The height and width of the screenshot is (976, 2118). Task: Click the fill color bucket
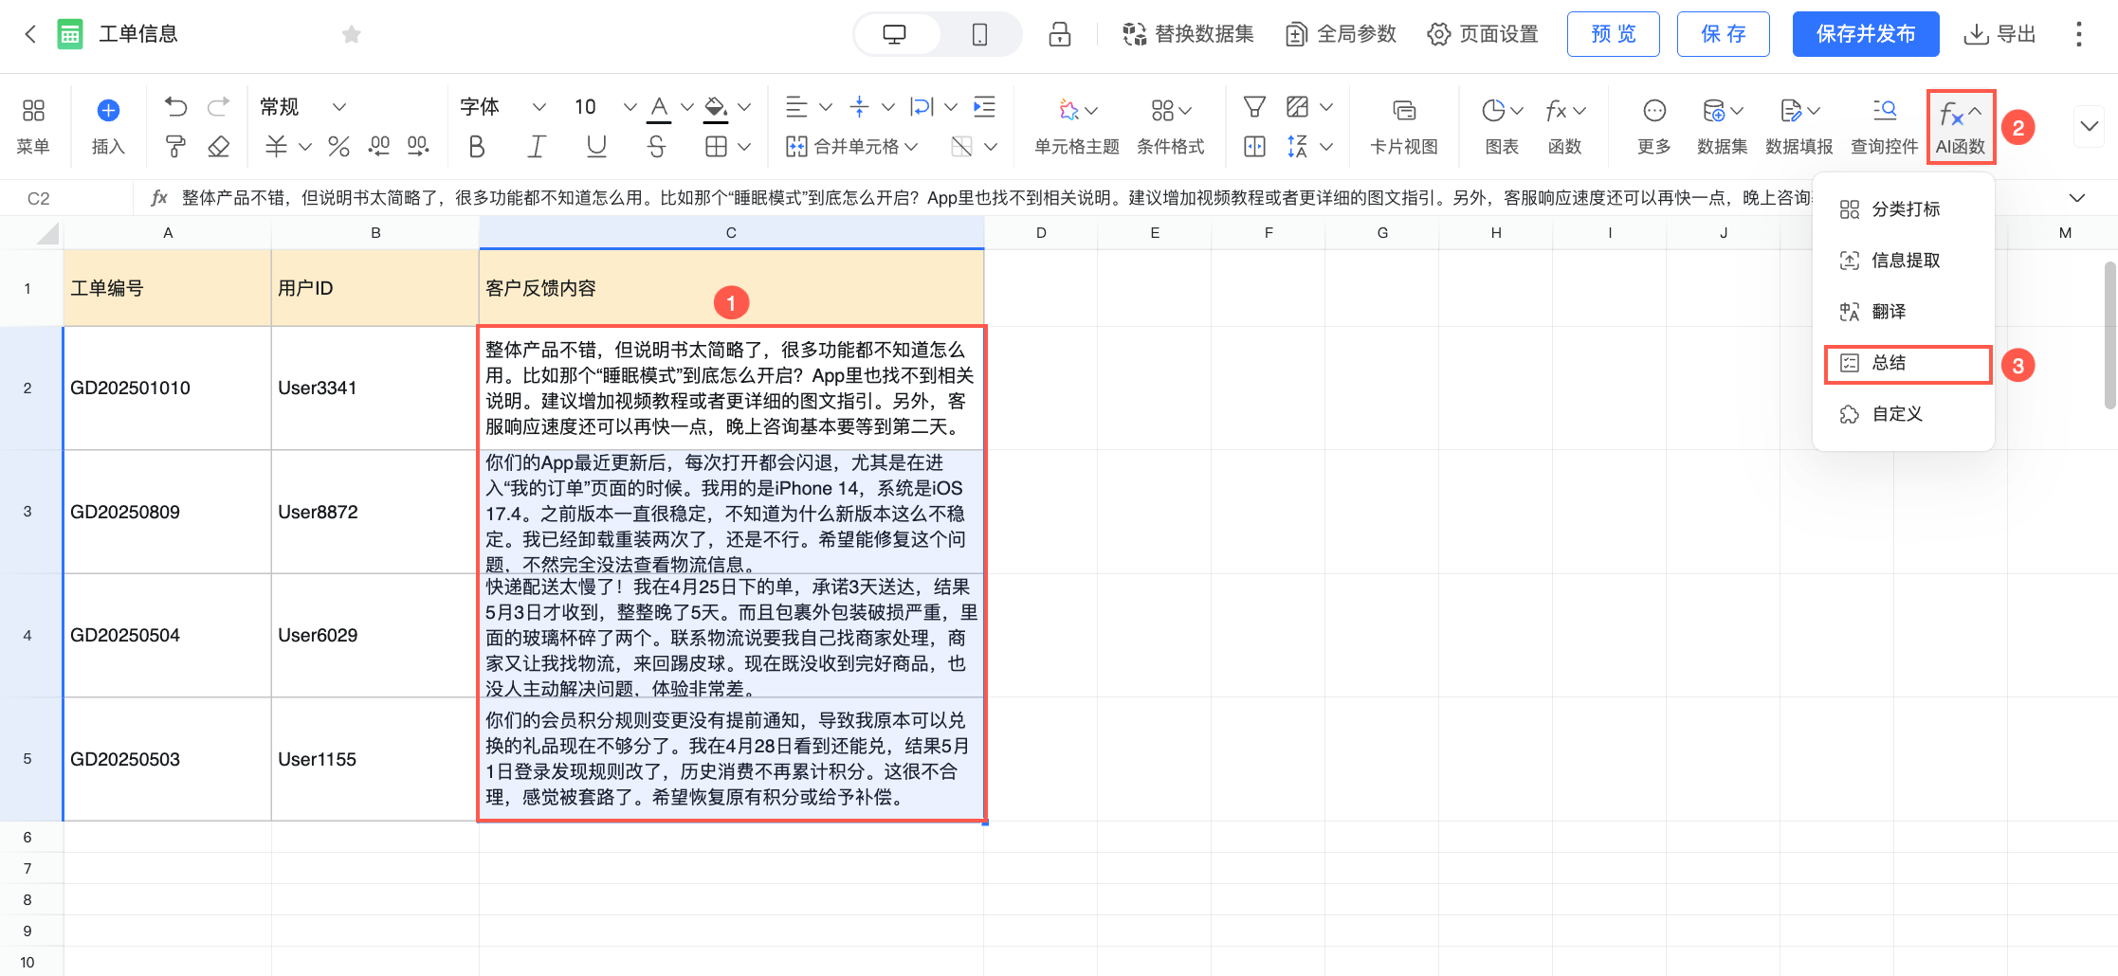tap(716, 108)
